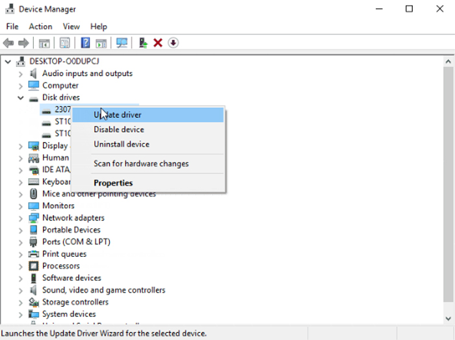
Task: Click the Properties toolbar icon
Action: point(65,43)
